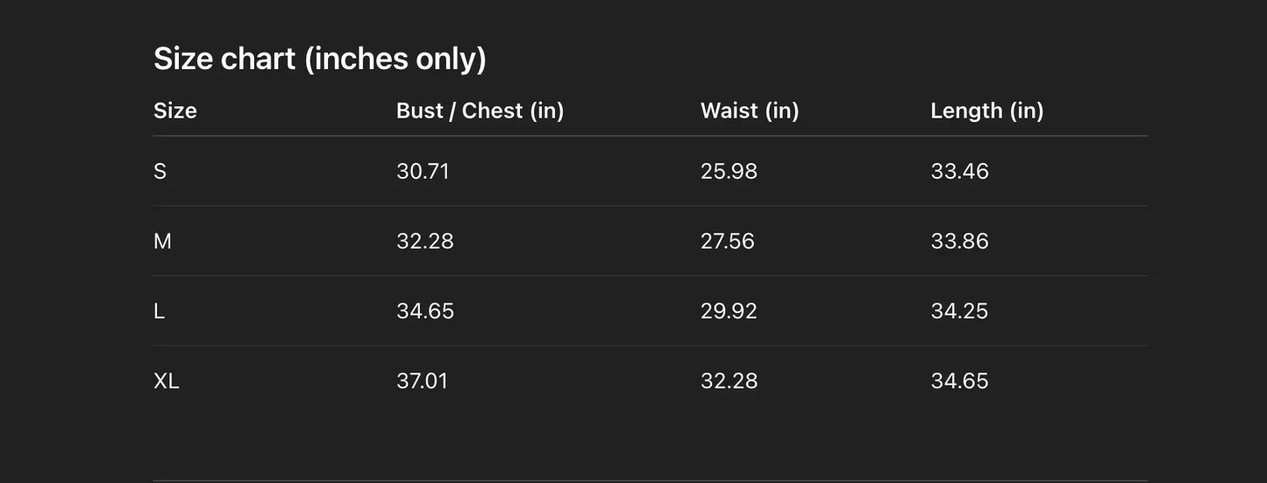The width and height of the screenshot is (1267, 483).
Task: Select the XL size row label
Action: pyautogui.click(x=166, y=381)
